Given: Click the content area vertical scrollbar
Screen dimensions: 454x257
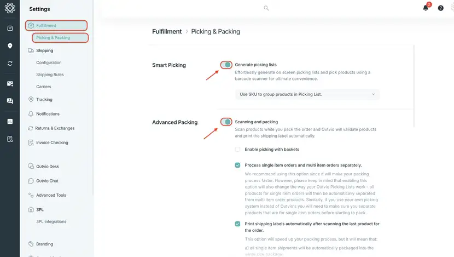Looking at the screenshot, I should [414, 86].
